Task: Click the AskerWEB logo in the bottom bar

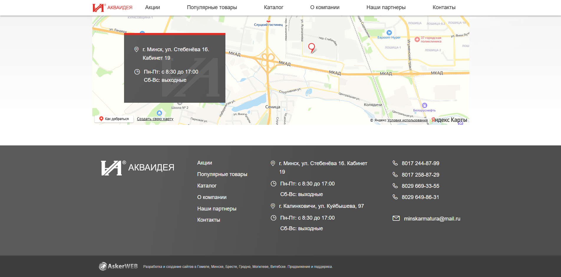Action: pyautogui.click(x=118, y=266)
